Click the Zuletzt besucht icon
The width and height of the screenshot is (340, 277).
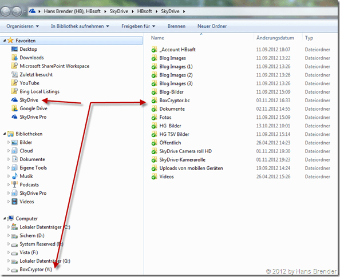[14, 74]
